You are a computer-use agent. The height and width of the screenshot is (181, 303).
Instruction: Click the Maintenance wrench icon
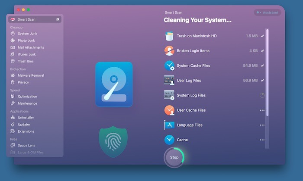pos(13,103)
